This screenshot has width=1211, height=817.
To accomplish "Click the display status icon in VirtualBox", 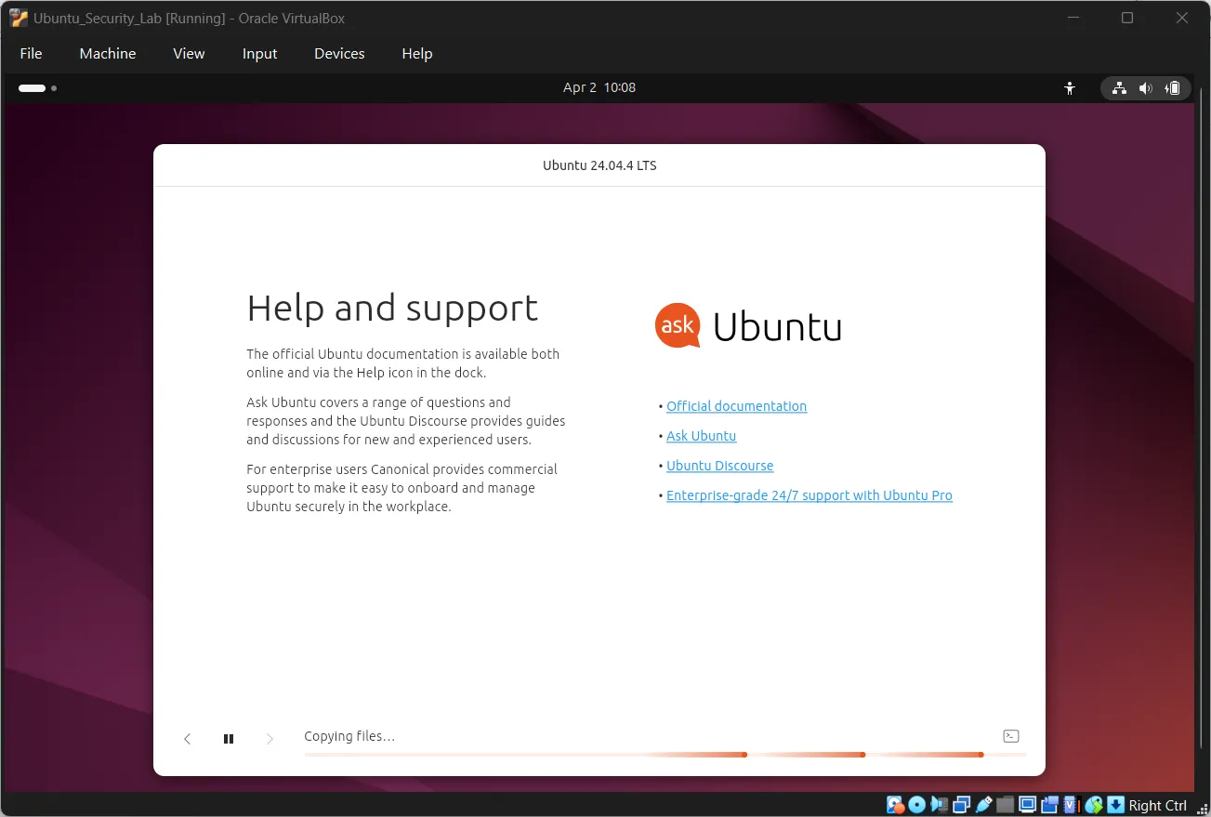I will (x=1029, y=804).
